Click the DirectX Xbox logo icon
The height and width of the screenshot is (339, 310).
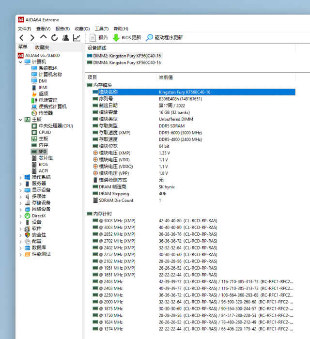pos(27,216)
